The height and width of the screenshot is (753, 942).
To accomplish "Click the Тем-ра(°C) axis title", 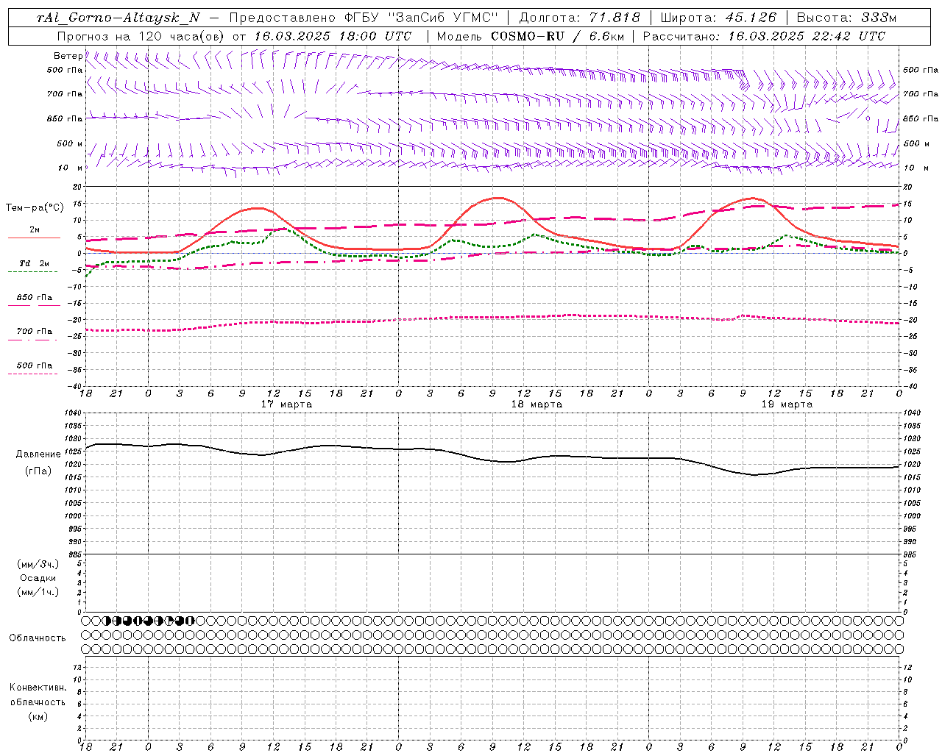I will 35,208.
